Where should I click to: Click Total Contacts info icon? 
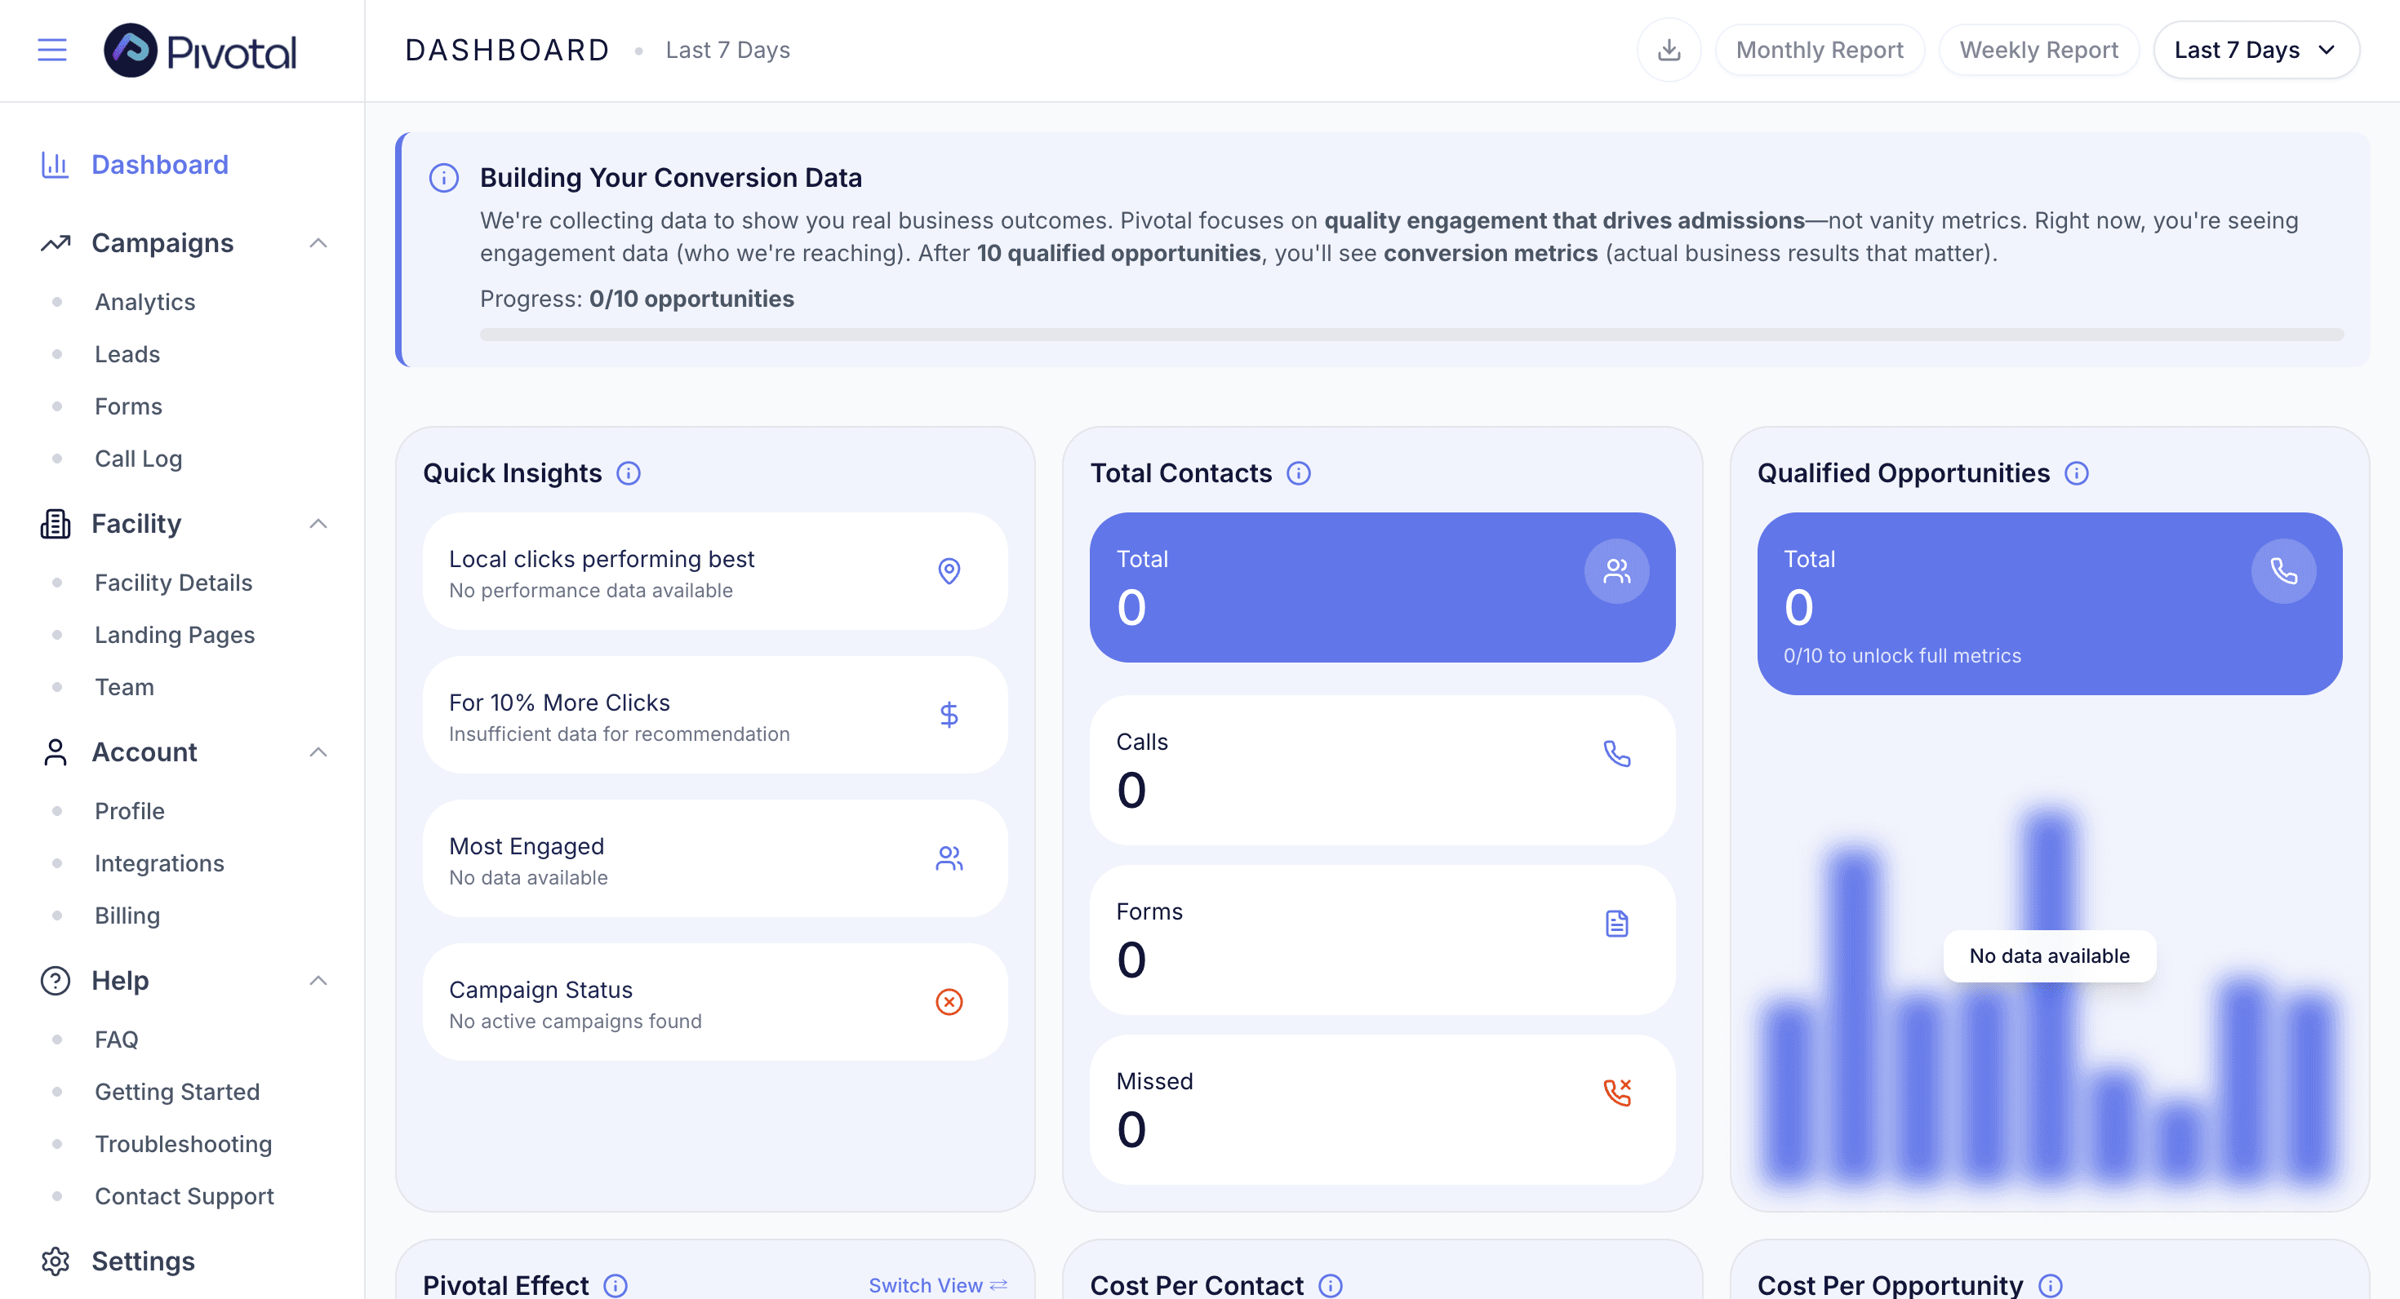1298,473
